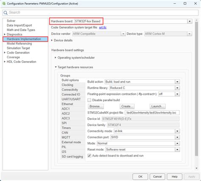
Task: Enable Disable parallel build checkbox
Action: point(89,100)
